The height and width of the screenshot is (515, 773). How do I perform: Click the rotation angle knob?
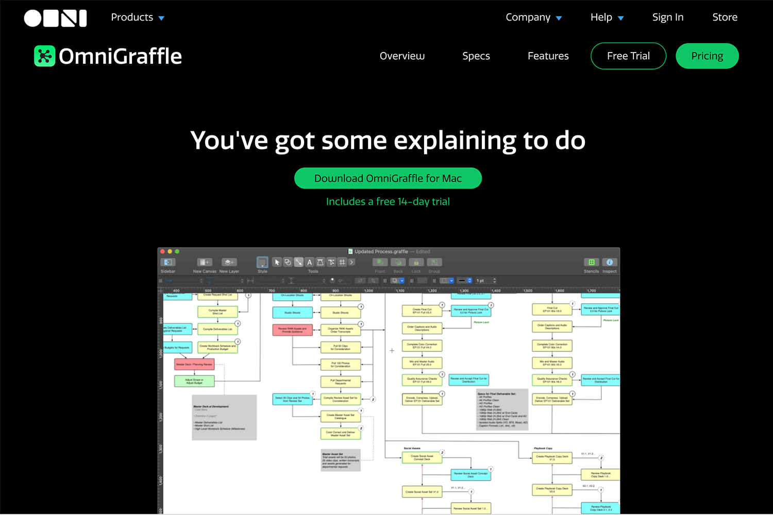[x=332, y=281]
